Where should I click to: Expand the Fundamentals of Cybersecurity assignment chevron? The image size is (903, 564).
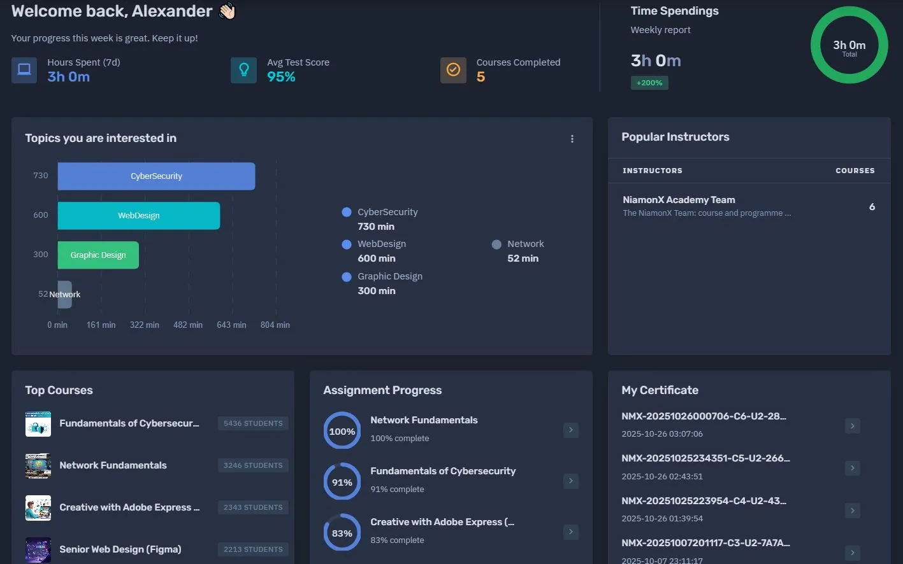click(x=570, y=481)
